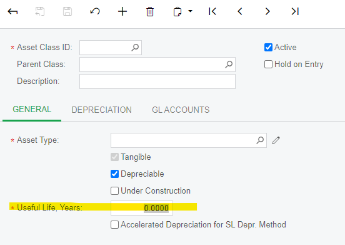This screenshot has width=345, height=245.
Task: Switch to the GL ACCOUNTS tab
Action: point(181,110)
